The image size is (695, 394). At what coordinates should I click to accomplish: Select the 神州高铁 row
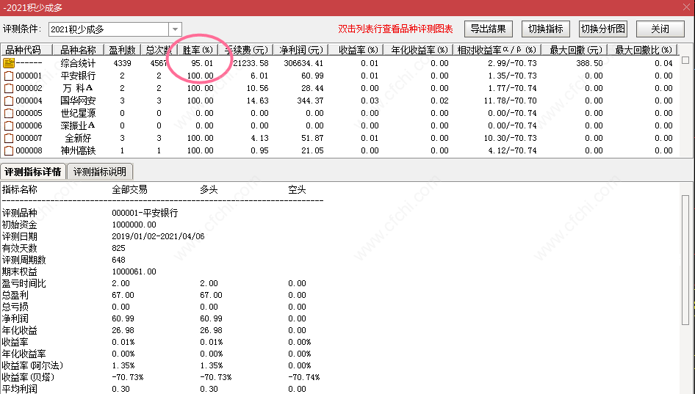coord(340,150)
